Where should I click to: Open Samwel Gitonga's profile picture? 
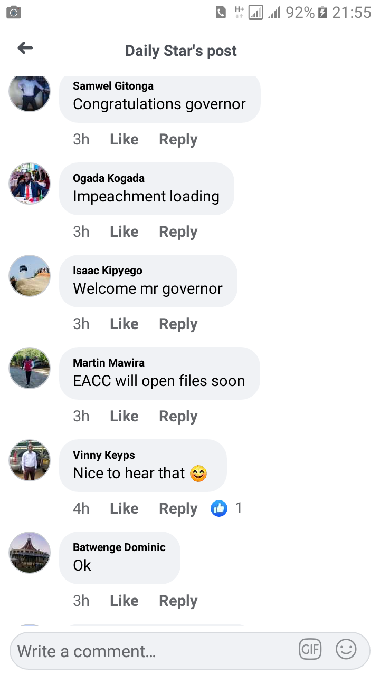click(x=30, y=92)
